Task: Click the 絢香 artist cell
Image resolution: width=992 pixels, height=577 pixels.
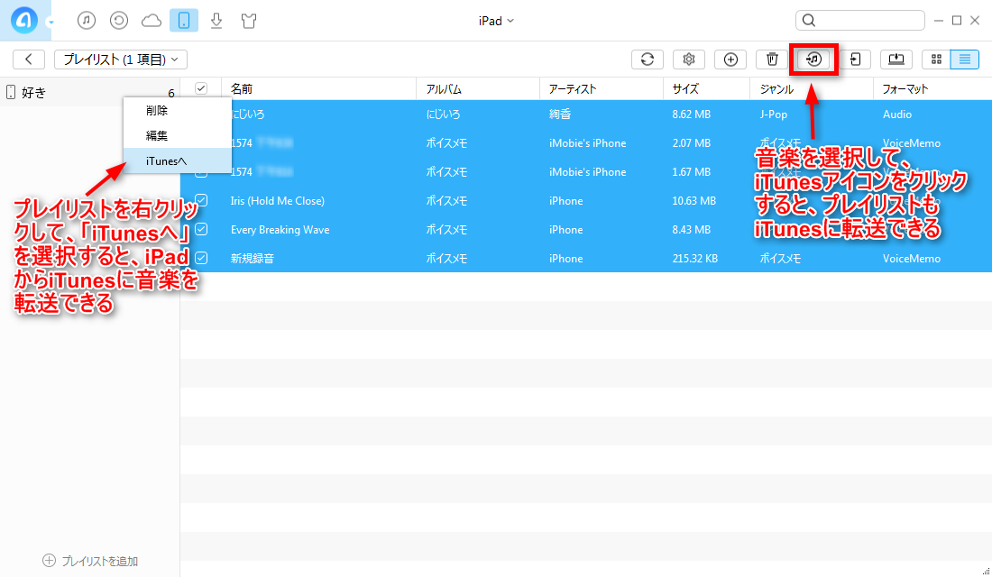Action: coord(560,114)
